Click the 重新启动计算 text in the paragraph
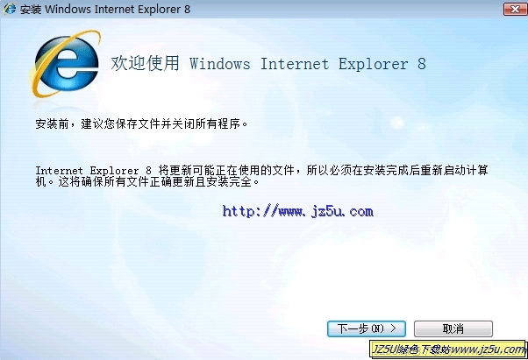The image size is (528, 360). pyautogui.click(x=454, y=171)
